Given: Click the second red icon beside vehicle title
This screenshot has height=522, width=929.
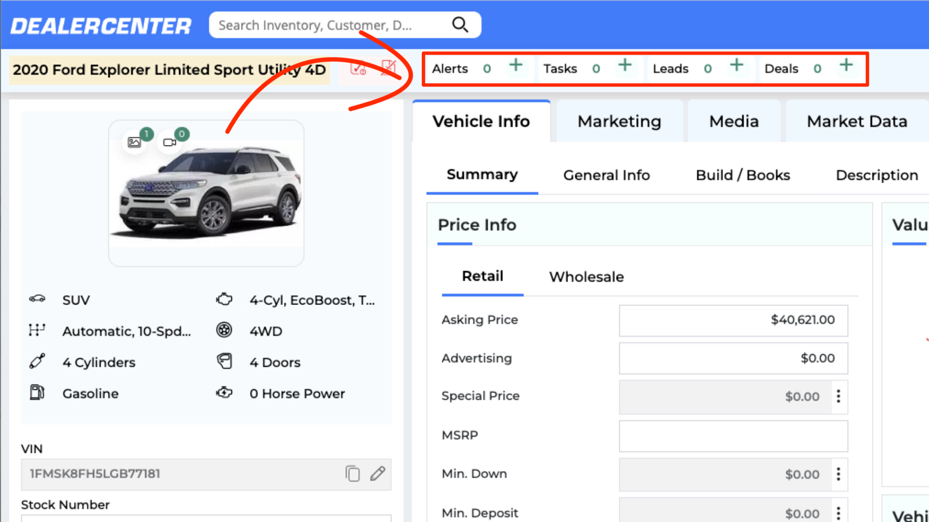Looking at the screenshot, I should tap(388, 68).
